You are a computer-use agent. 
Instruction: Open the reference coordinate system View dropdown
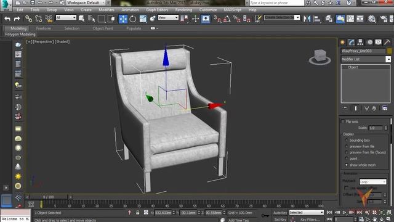click(x=168, y=17)
